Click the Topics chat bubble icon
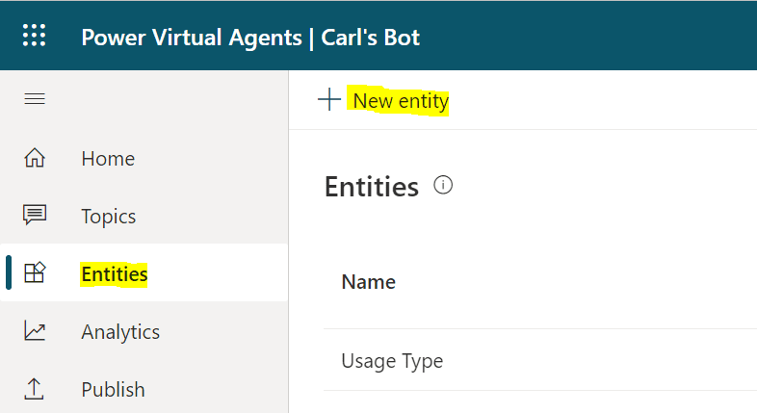Image resolution: width=757 pixels, height=413 pixels. click(x=35, y=216)
